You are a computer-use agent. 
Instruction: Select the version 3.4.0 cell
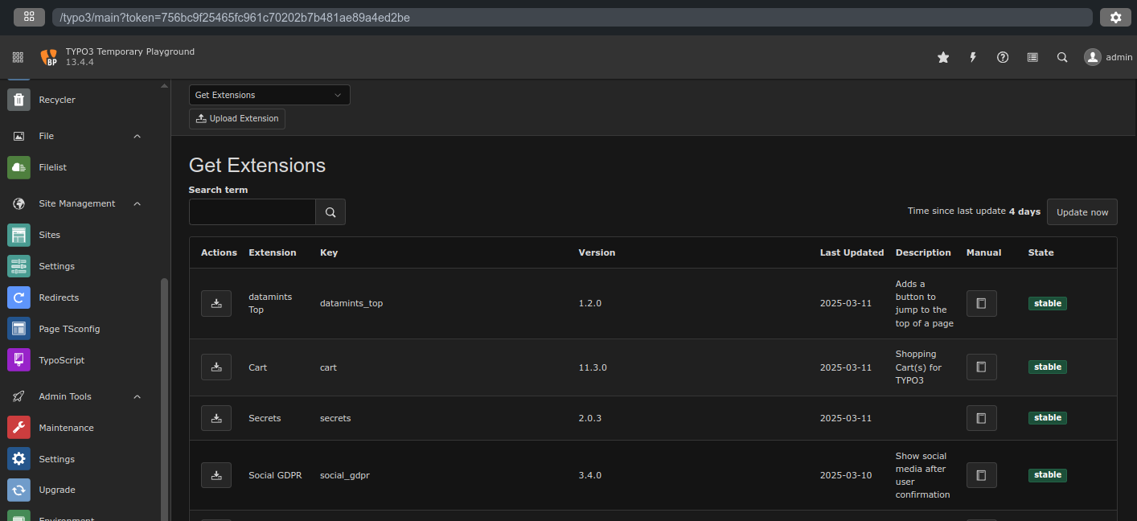[590, 475]
